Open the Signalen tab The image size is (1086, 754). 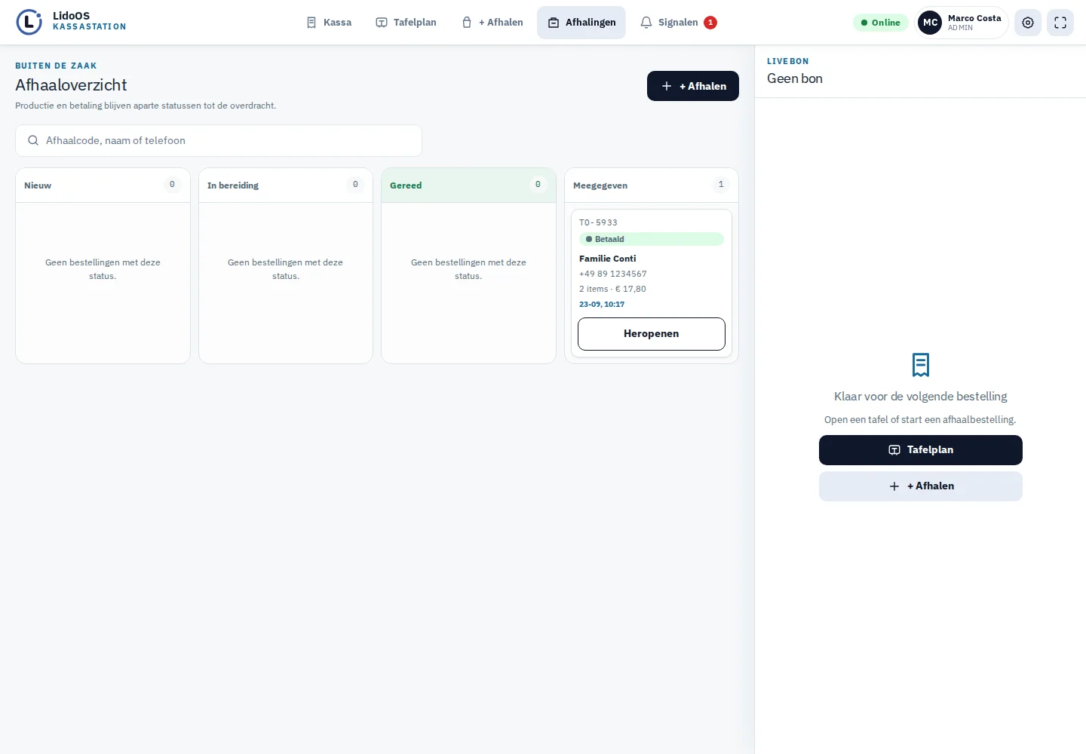pos(678,23)
